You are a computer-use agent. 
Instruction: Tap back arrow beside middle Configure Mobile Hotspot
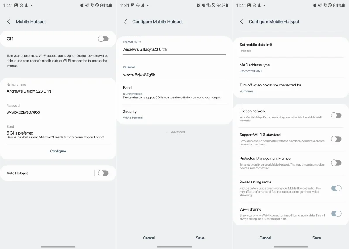click(x=125, y=21)
